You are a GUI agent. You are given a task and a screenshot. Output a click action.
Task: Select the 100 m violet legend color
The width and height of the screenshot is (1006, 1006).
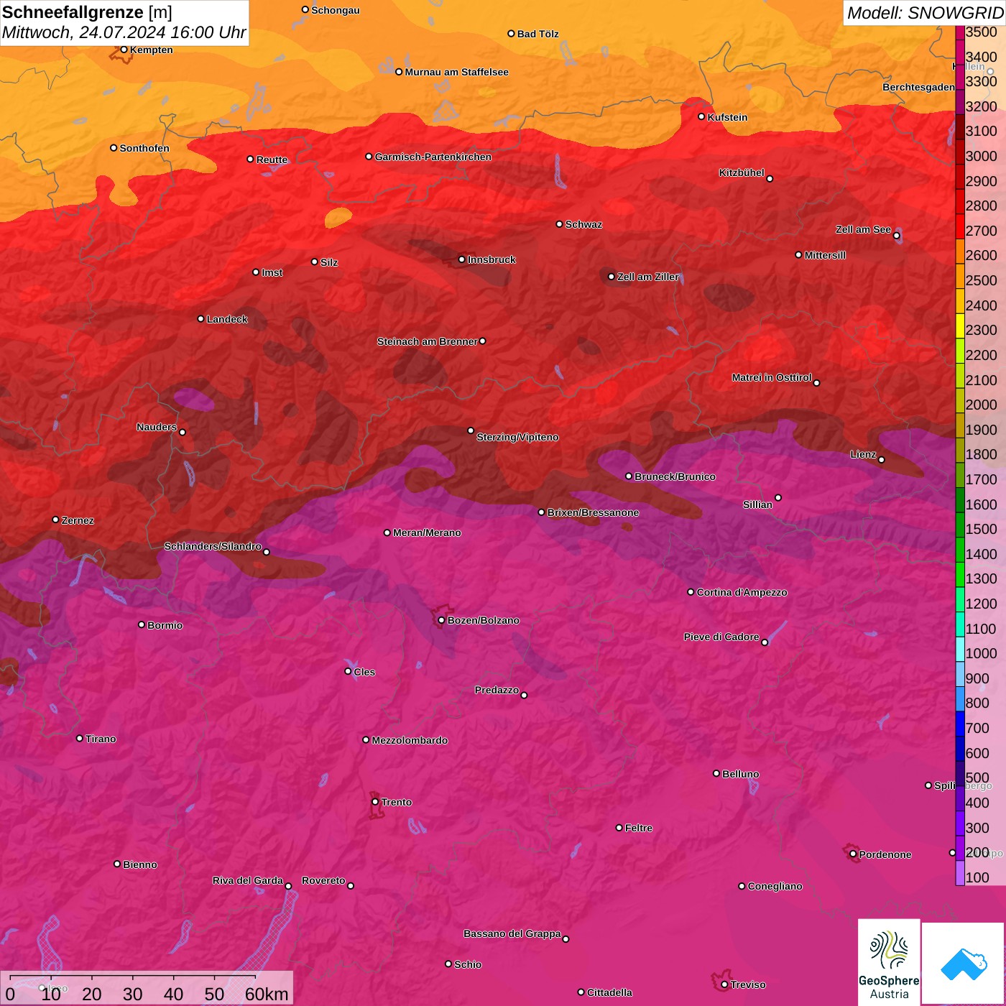tap(960, 873)
